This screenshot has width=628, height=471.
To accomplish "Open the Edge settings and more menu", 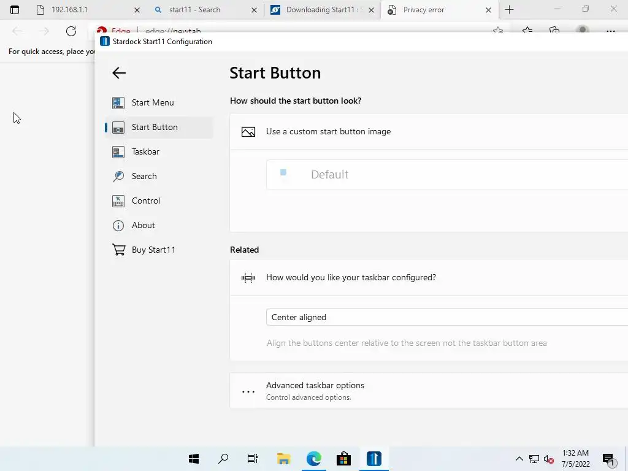I will click(610, 31).
